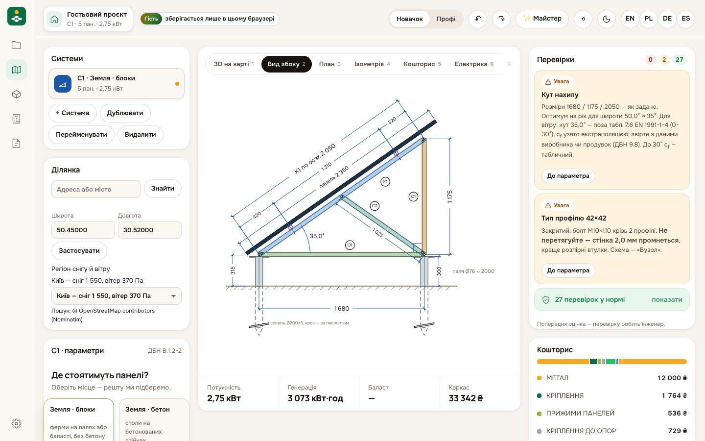Click the Знайти search button

pyautogui.click(x=163, y=189)
